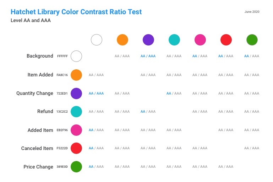Select the teal swatch beside Refund
The height and width of the screenshot is (182, 273).
tap(76, 112)
